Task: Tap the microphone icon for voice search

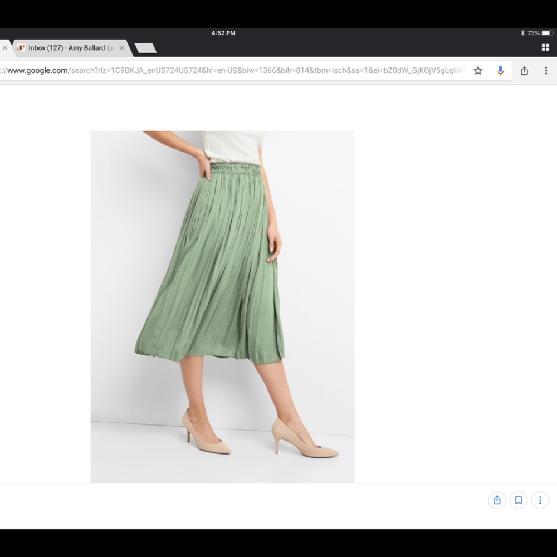Action: click(500, 71)
